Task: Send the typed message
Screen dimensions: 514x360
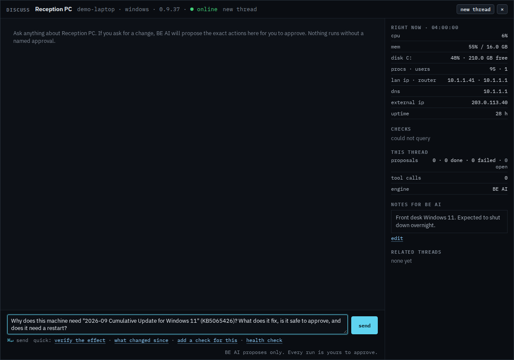Action: tap(365, 325)
